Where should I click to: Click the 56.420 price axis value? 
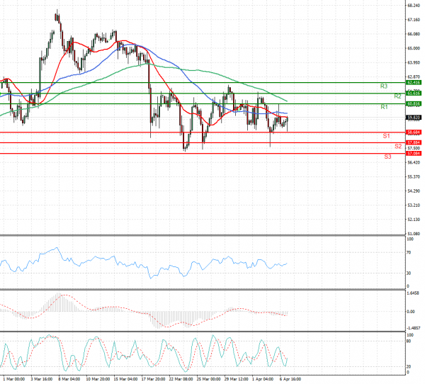[414, 162]
